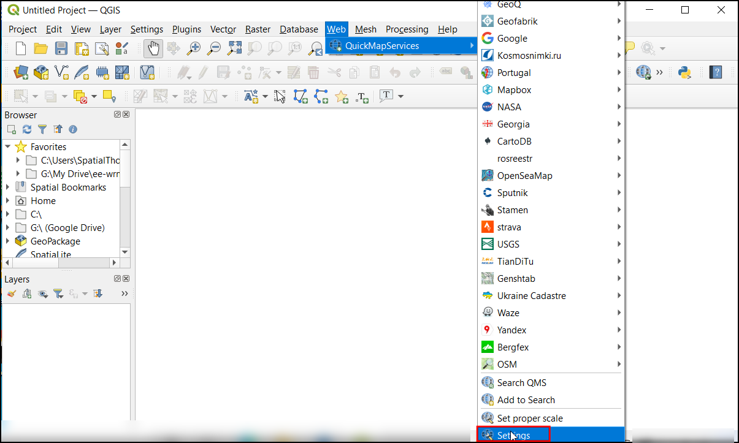Viewport: 739px width, 443px height.
Task: Refresh the Browser panel
Action: (26, 129)
